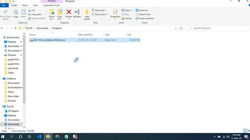
Task: Select jdk-13.0.2_windows-x64_bin.exe file
Action: 84,40
